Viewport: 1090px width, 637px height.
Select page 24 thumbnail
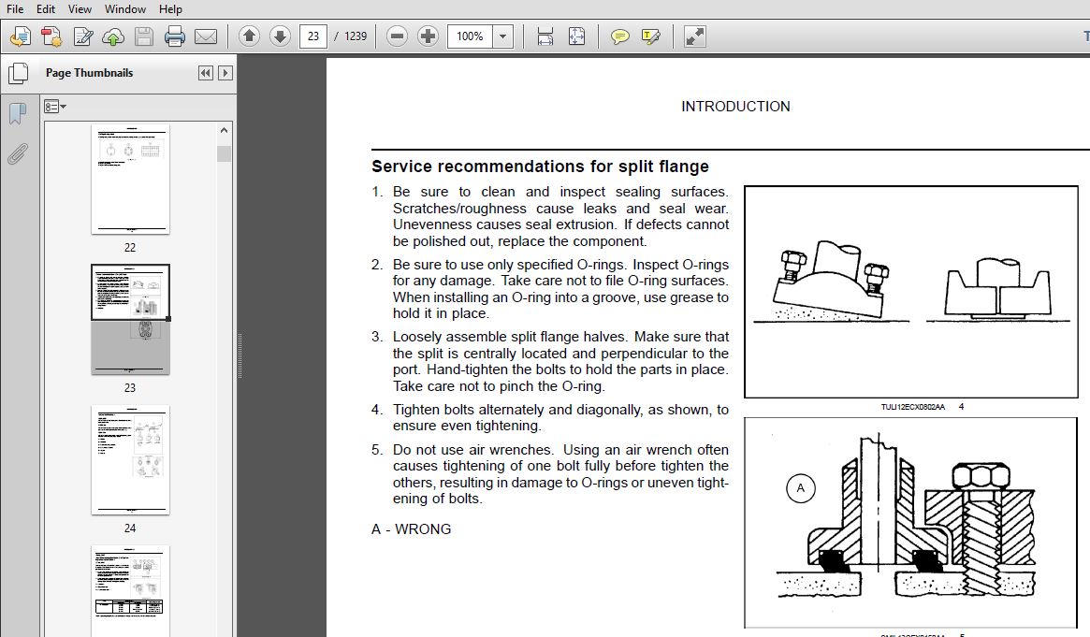coord(130,460)
